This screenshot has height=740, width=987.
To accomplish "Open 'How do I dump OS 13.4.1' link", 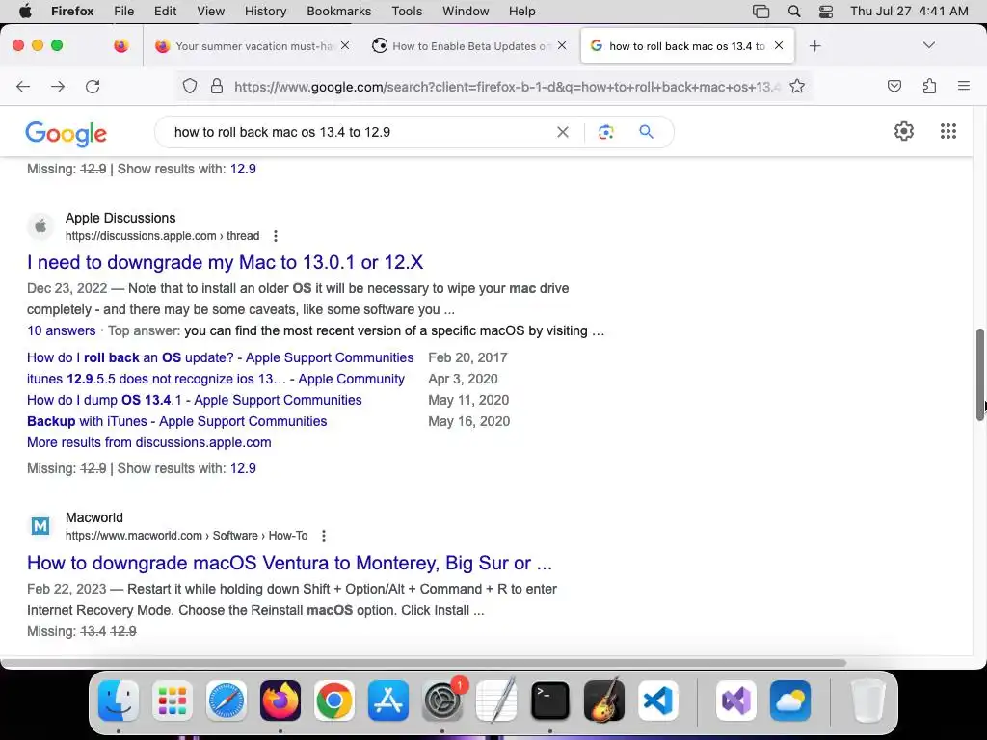I will [195, 400].
